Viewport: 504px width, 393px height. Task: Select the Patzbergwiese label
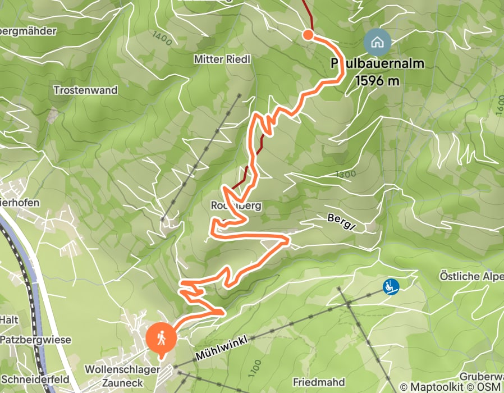pos(35,340)
